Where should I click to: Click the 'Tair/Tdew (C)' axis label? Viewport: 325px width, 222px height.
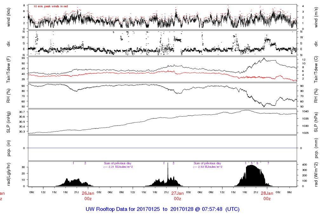316,69
